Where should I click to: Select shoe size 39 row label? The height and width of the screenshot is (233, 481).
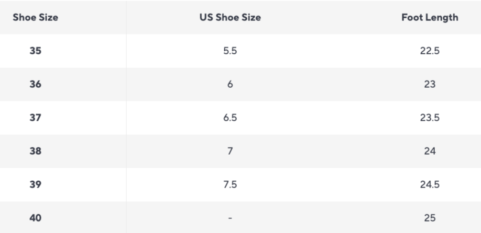[36, 184]
